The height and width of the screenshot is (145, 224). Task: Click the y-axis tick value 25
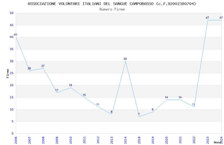pos(12,73)
